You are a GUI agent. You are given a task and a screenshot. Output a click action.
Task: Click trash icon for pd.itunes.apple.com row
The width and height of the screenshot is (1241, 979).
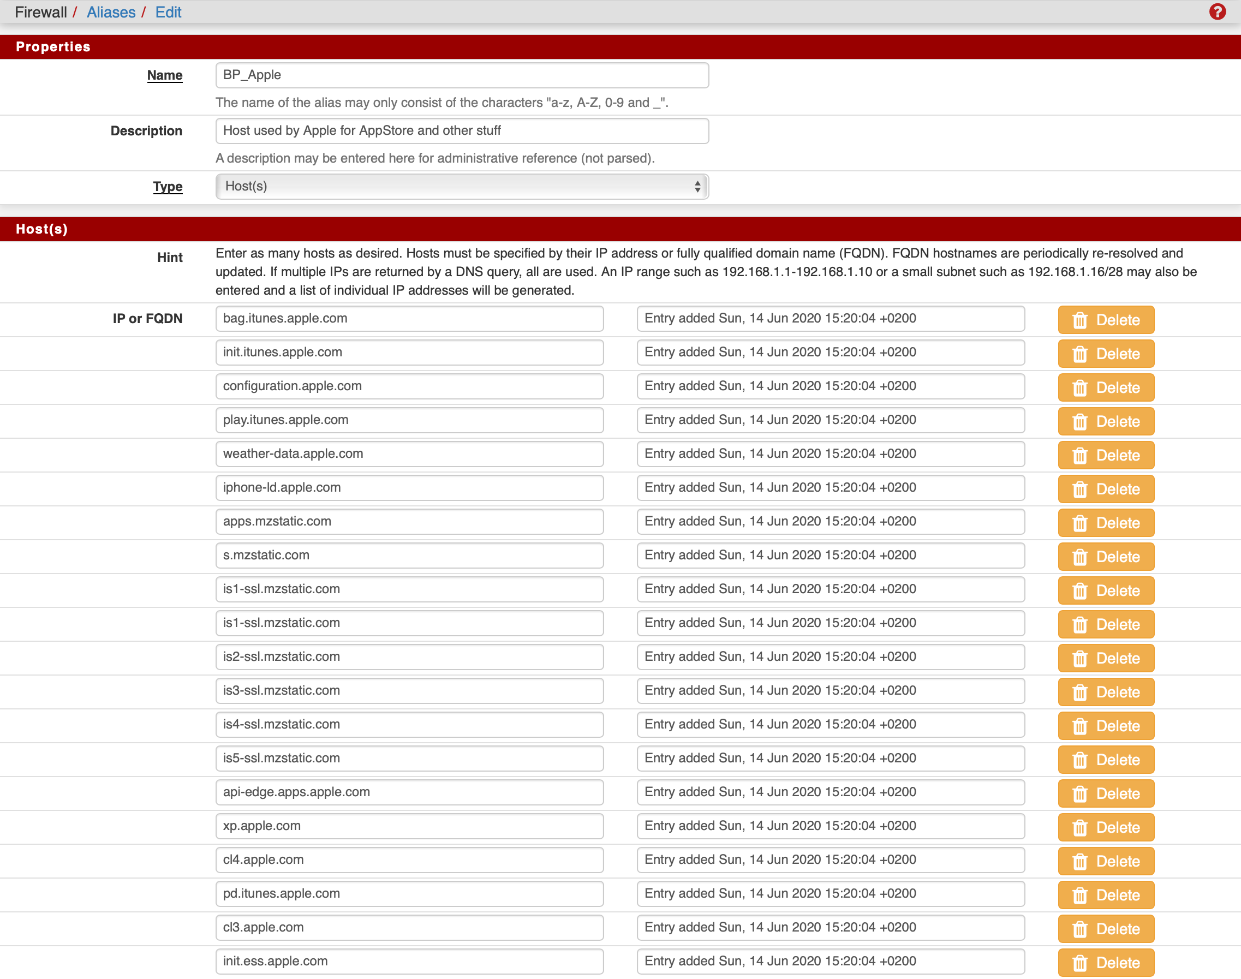[1080, 895]
